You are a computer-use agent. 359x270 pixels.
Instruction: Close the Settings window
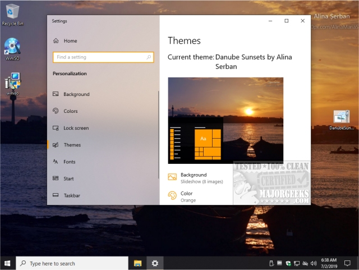[303, 21]
